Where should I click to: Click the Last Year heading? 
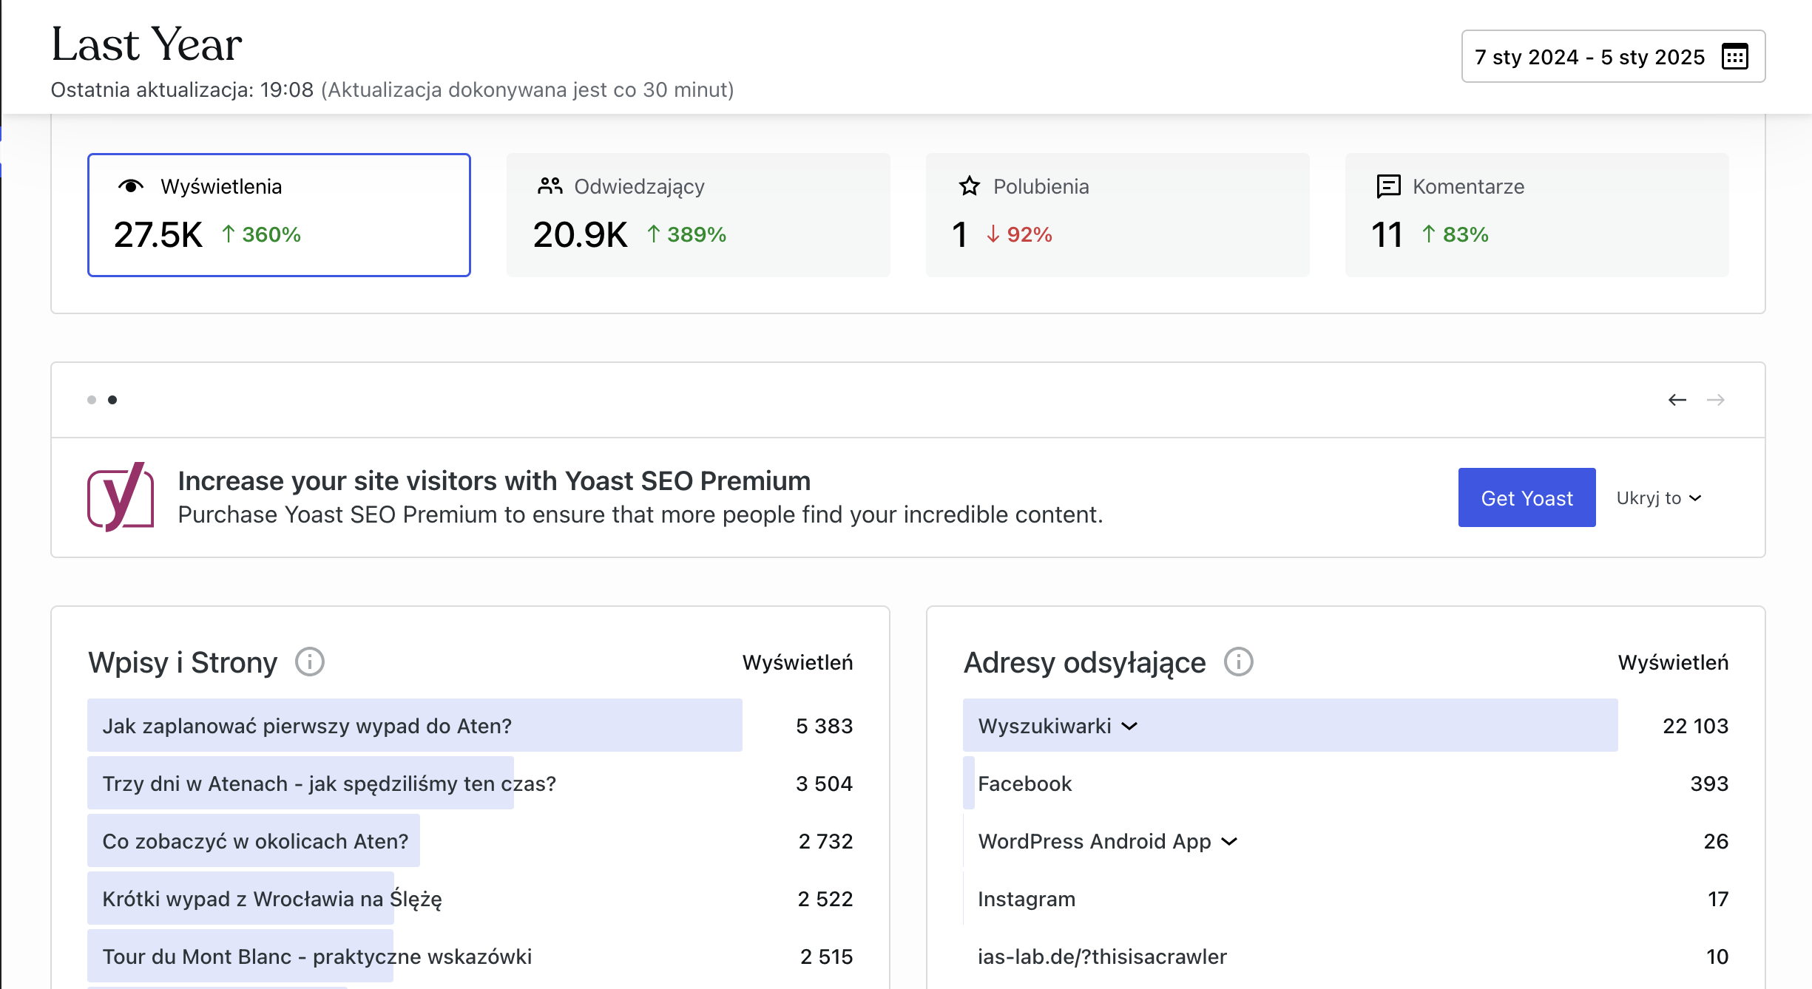click(146, 44)
